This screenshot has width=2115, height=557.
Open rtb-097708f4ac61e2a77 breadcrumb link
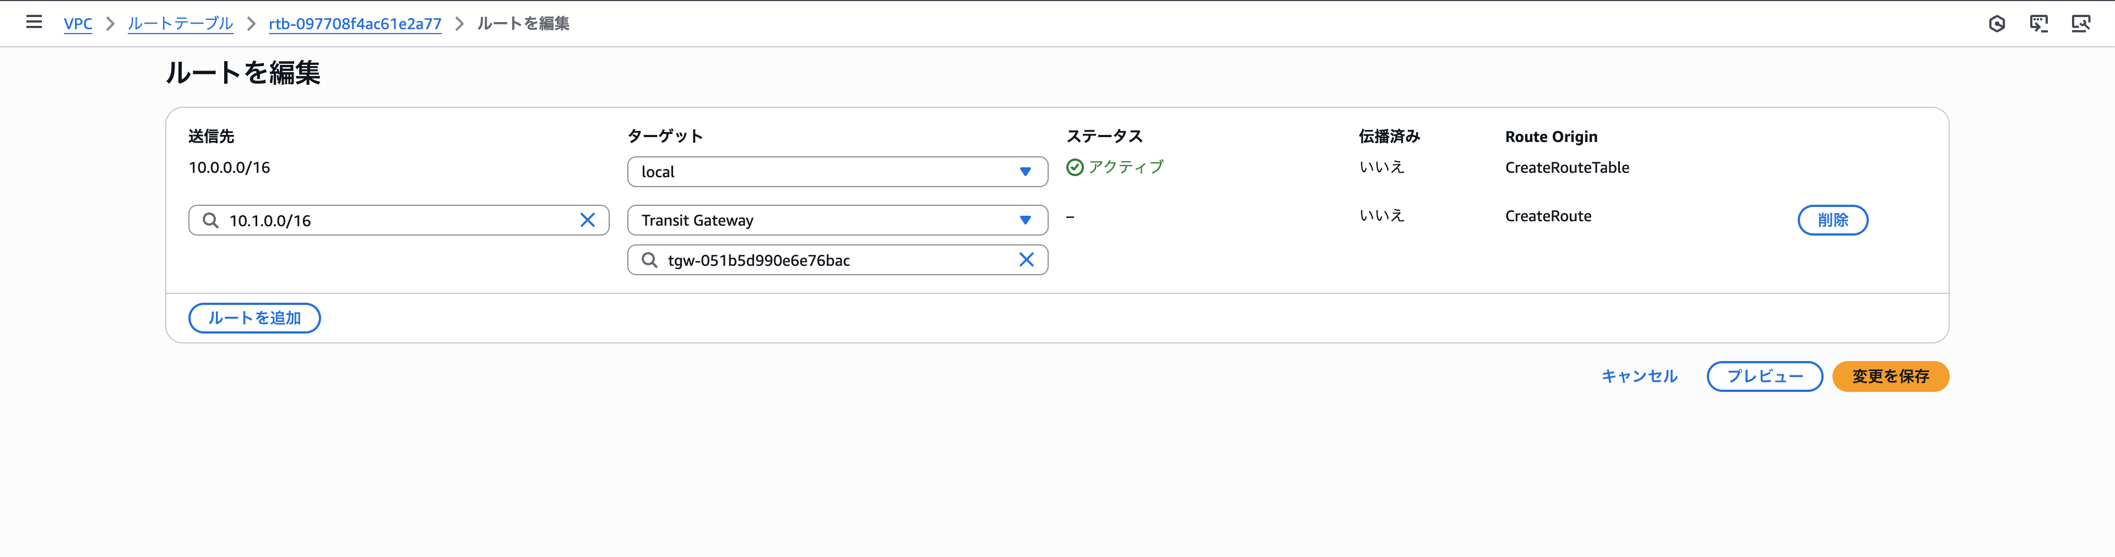pos(355,24)
